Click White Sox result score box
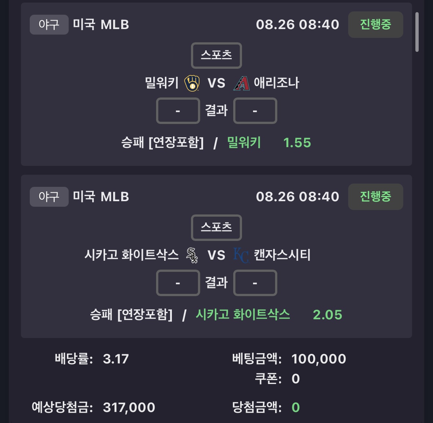433x423 pixels. pyautogui.click(x=178, y=283)
